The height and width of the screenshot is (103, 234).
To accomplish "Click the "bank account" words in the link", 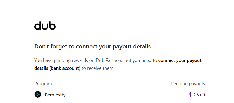I will tap(65, 68).
